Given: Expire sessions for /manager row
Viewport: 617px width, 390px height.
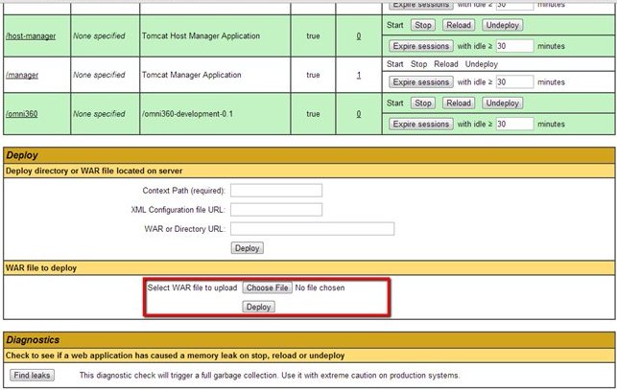Looking at the screenshot, I should tap(421, 82).
